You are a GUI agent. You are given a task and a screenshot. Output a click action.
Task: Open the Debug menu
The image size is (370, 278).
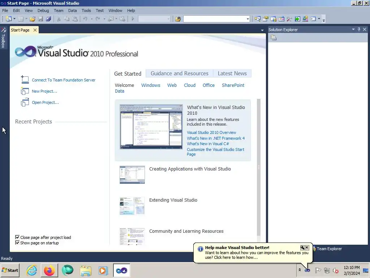coord(43,10)
